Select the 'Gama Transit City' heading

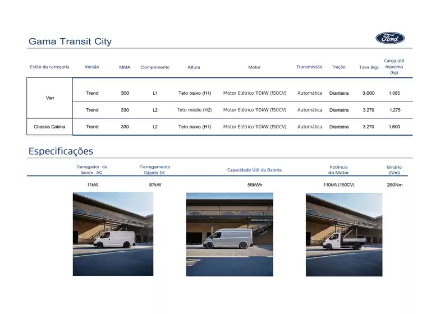(x=70, y=41)
